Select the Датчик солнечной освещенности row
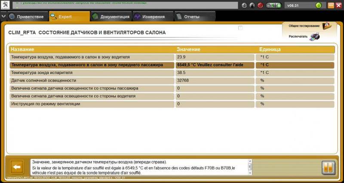This screenshot has width=344, height=183. click(x=92, y=81)
